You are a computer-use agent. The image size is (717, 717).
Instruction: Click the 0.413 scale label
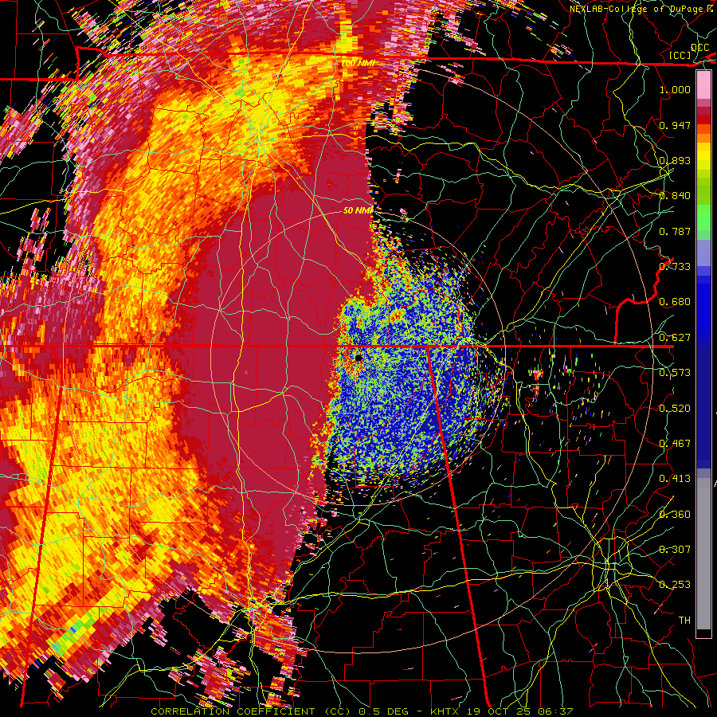(x=675, y=479)
